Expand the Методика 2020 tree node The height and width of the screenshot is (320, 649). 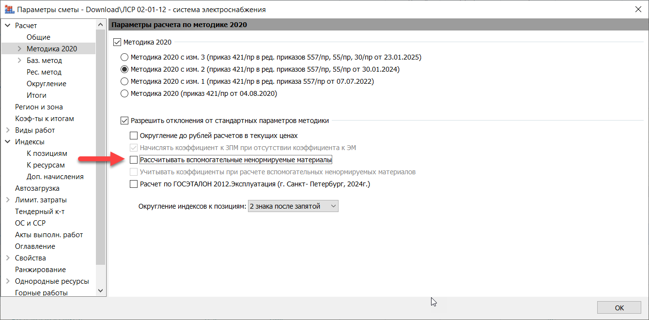point(19,49)
